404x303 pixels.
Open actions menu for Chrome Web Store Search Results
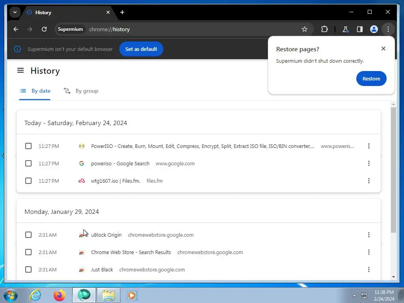(x=369, y=252)
